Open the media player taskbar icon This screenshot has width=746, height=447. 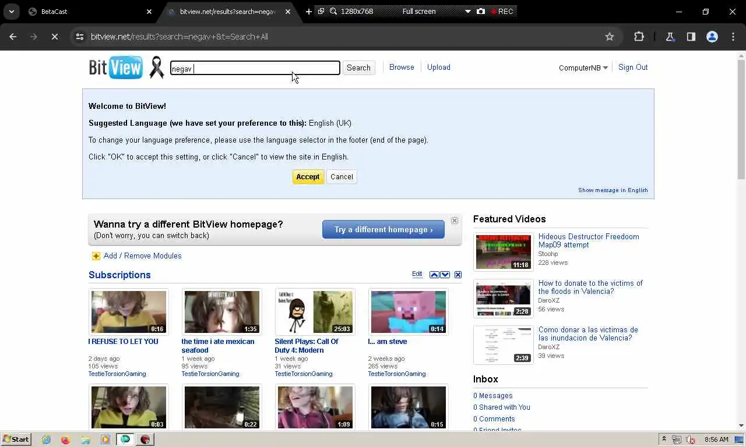tap(105, 439)
